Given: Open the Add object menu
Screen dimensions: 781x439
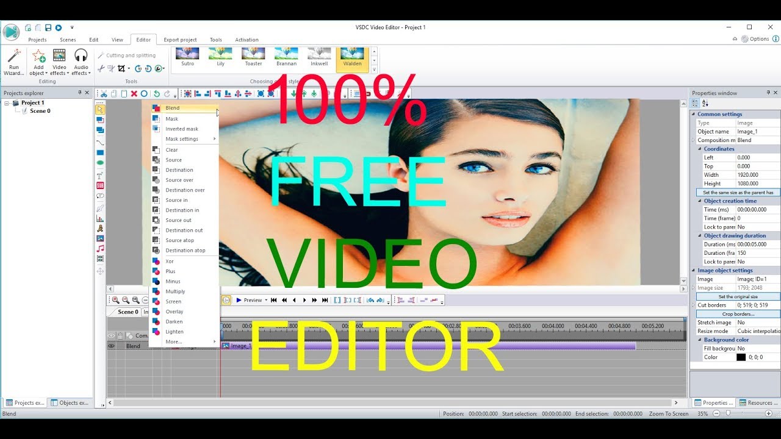Looking at the screenshot, I should (38, 62).
